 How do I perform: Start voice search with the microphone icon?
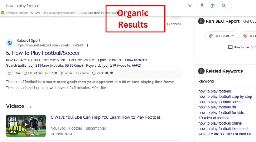(x=202, y=6)
